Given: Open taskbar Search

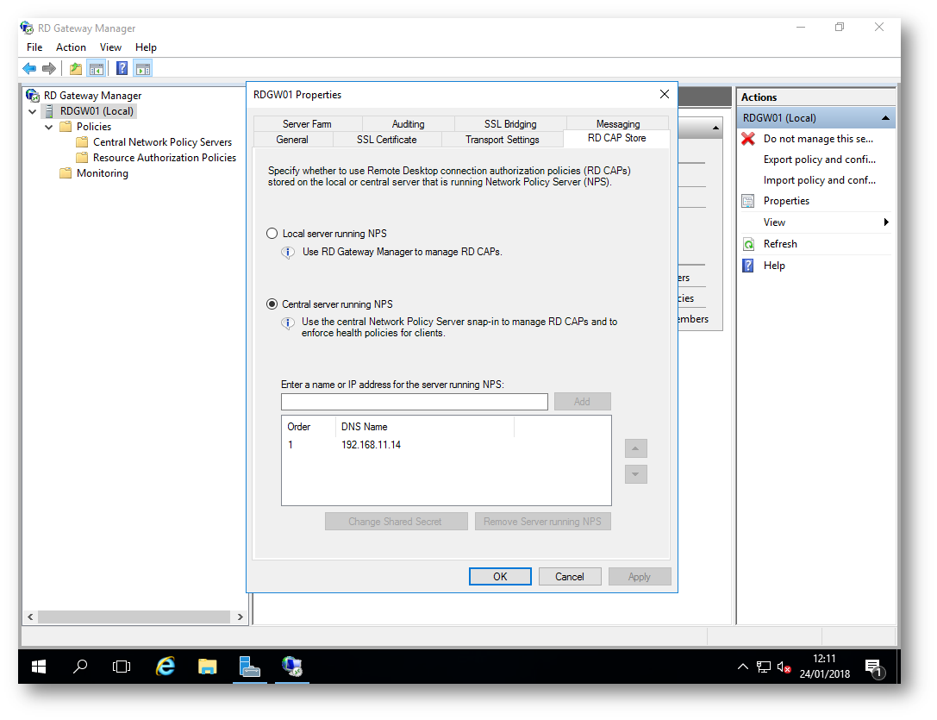Looking at the screenshot, I should tap(80, 667).
